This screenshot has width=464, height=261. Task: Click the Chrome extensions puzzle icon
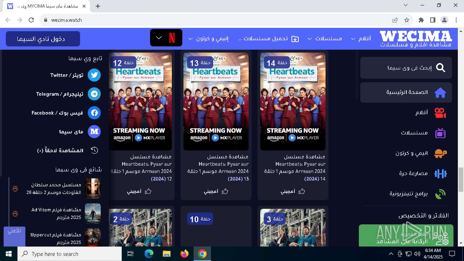point(421,20)
